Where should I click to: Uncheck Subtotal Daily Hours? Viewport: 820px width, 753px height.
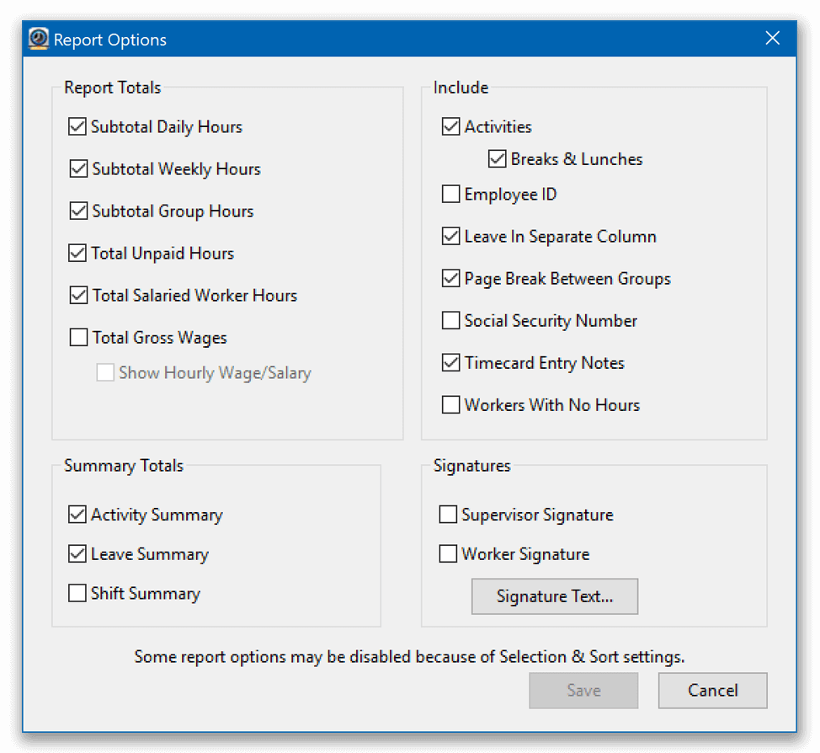77,126
